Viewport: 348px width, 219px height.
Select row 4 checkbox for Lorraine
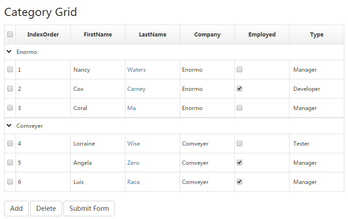(x=10, y=144)
